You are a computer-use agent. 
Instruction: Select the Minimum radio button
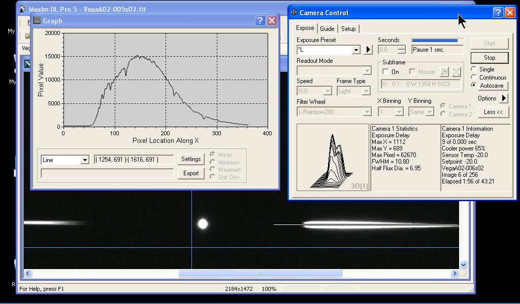213,162
